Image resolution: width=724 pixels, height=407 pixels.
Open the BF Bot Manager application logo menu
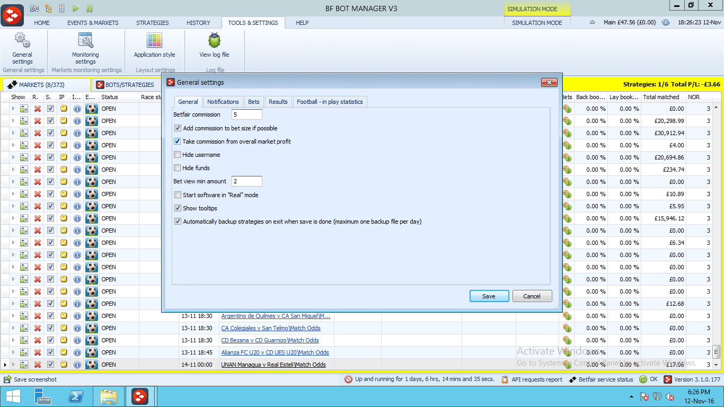point(12,14)
